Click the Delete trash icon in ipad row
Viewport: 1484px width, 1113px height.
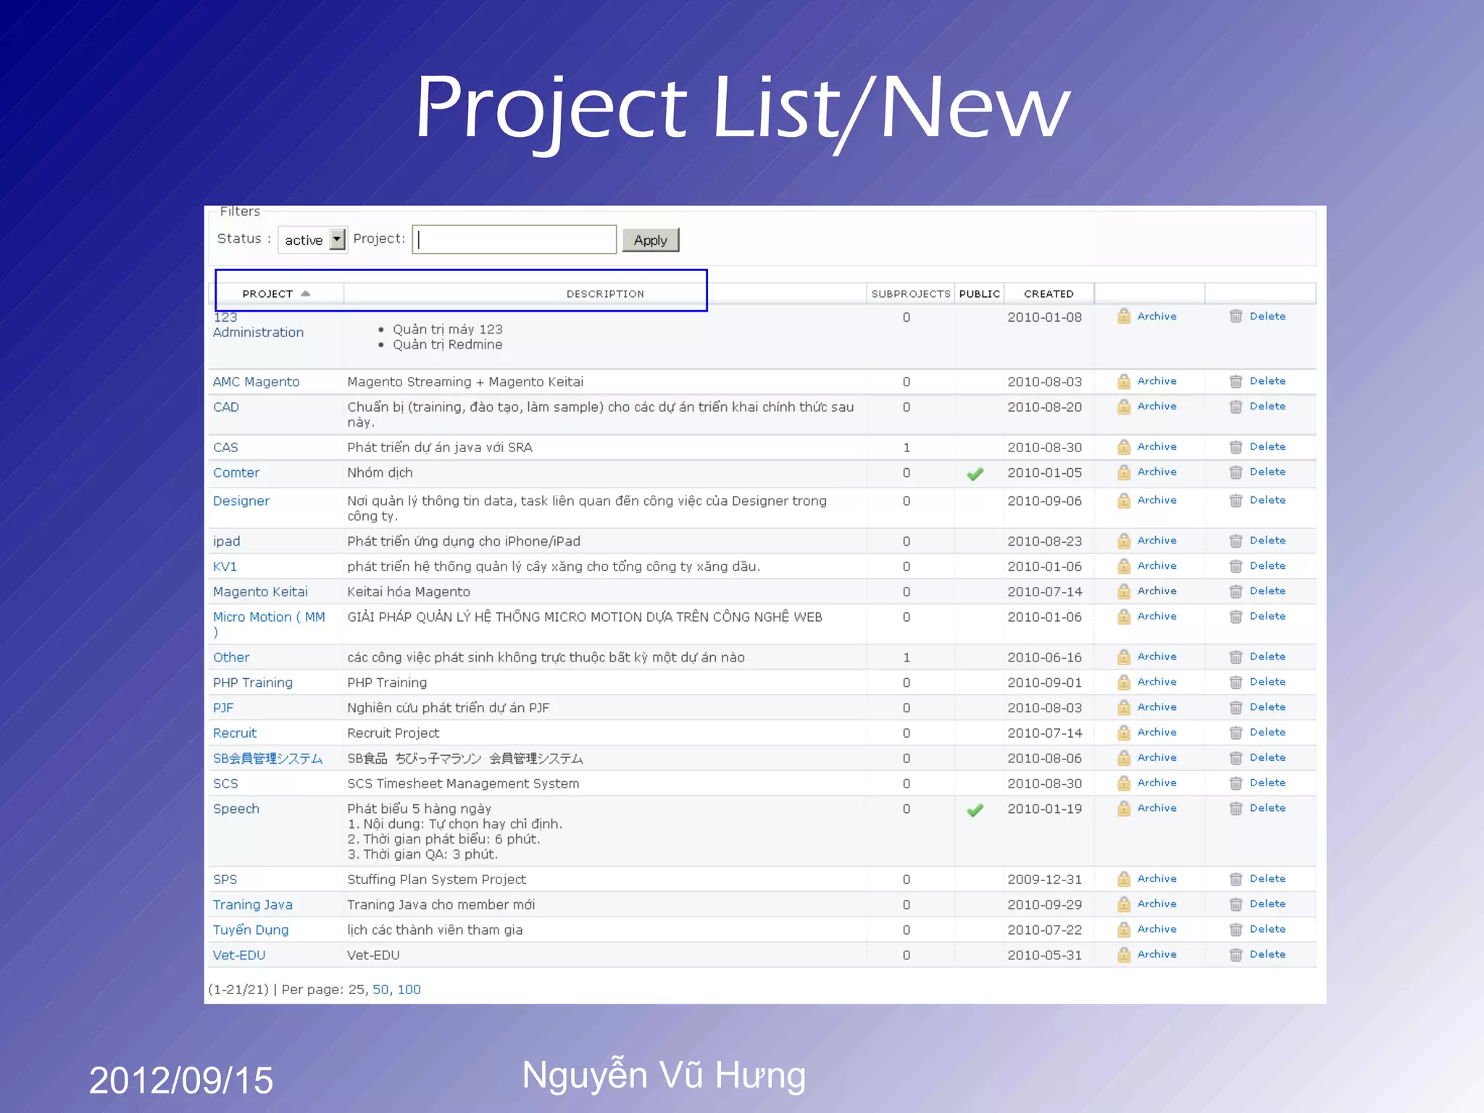pyautogui.click(x=1236, y=541)
